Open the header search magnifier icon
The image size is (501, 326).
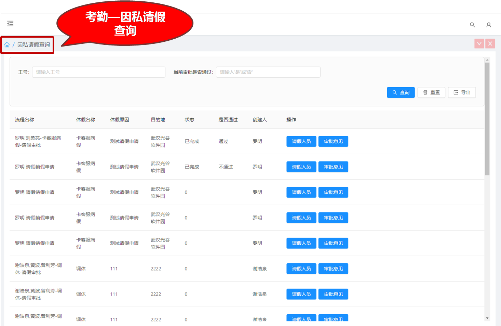(x=472, y=25)
